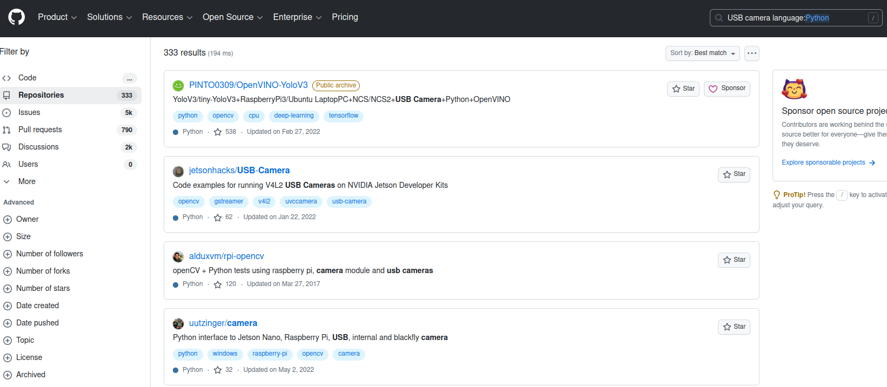Image resolution: width=887 pixels, height=387 pixels.
Task: Click uutzinger avatar icon
Action: (178, 324)
